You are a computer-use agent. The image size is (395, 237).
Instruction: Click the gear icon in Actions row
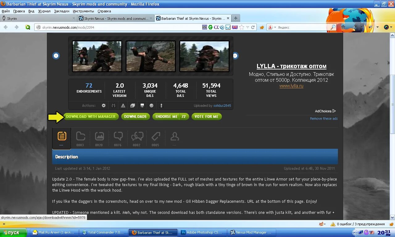point(104,106)
